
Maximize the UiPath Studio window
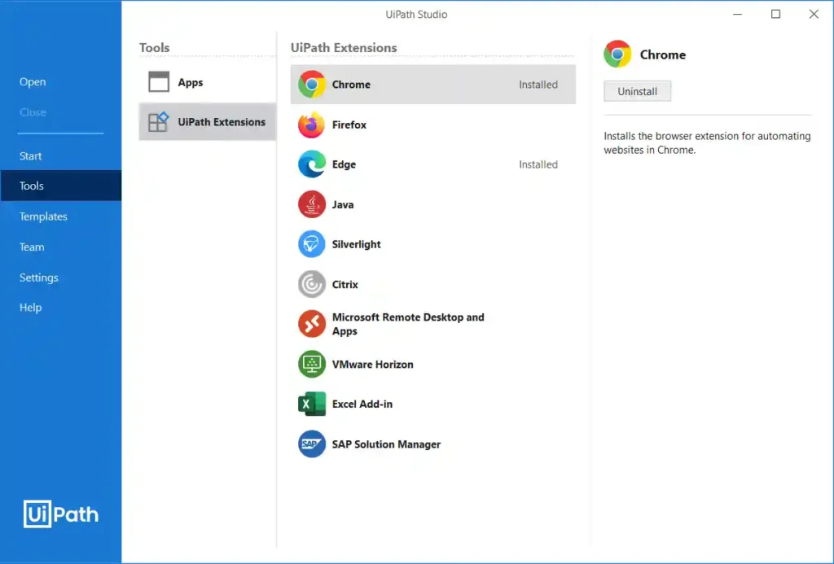click(775, 15)
